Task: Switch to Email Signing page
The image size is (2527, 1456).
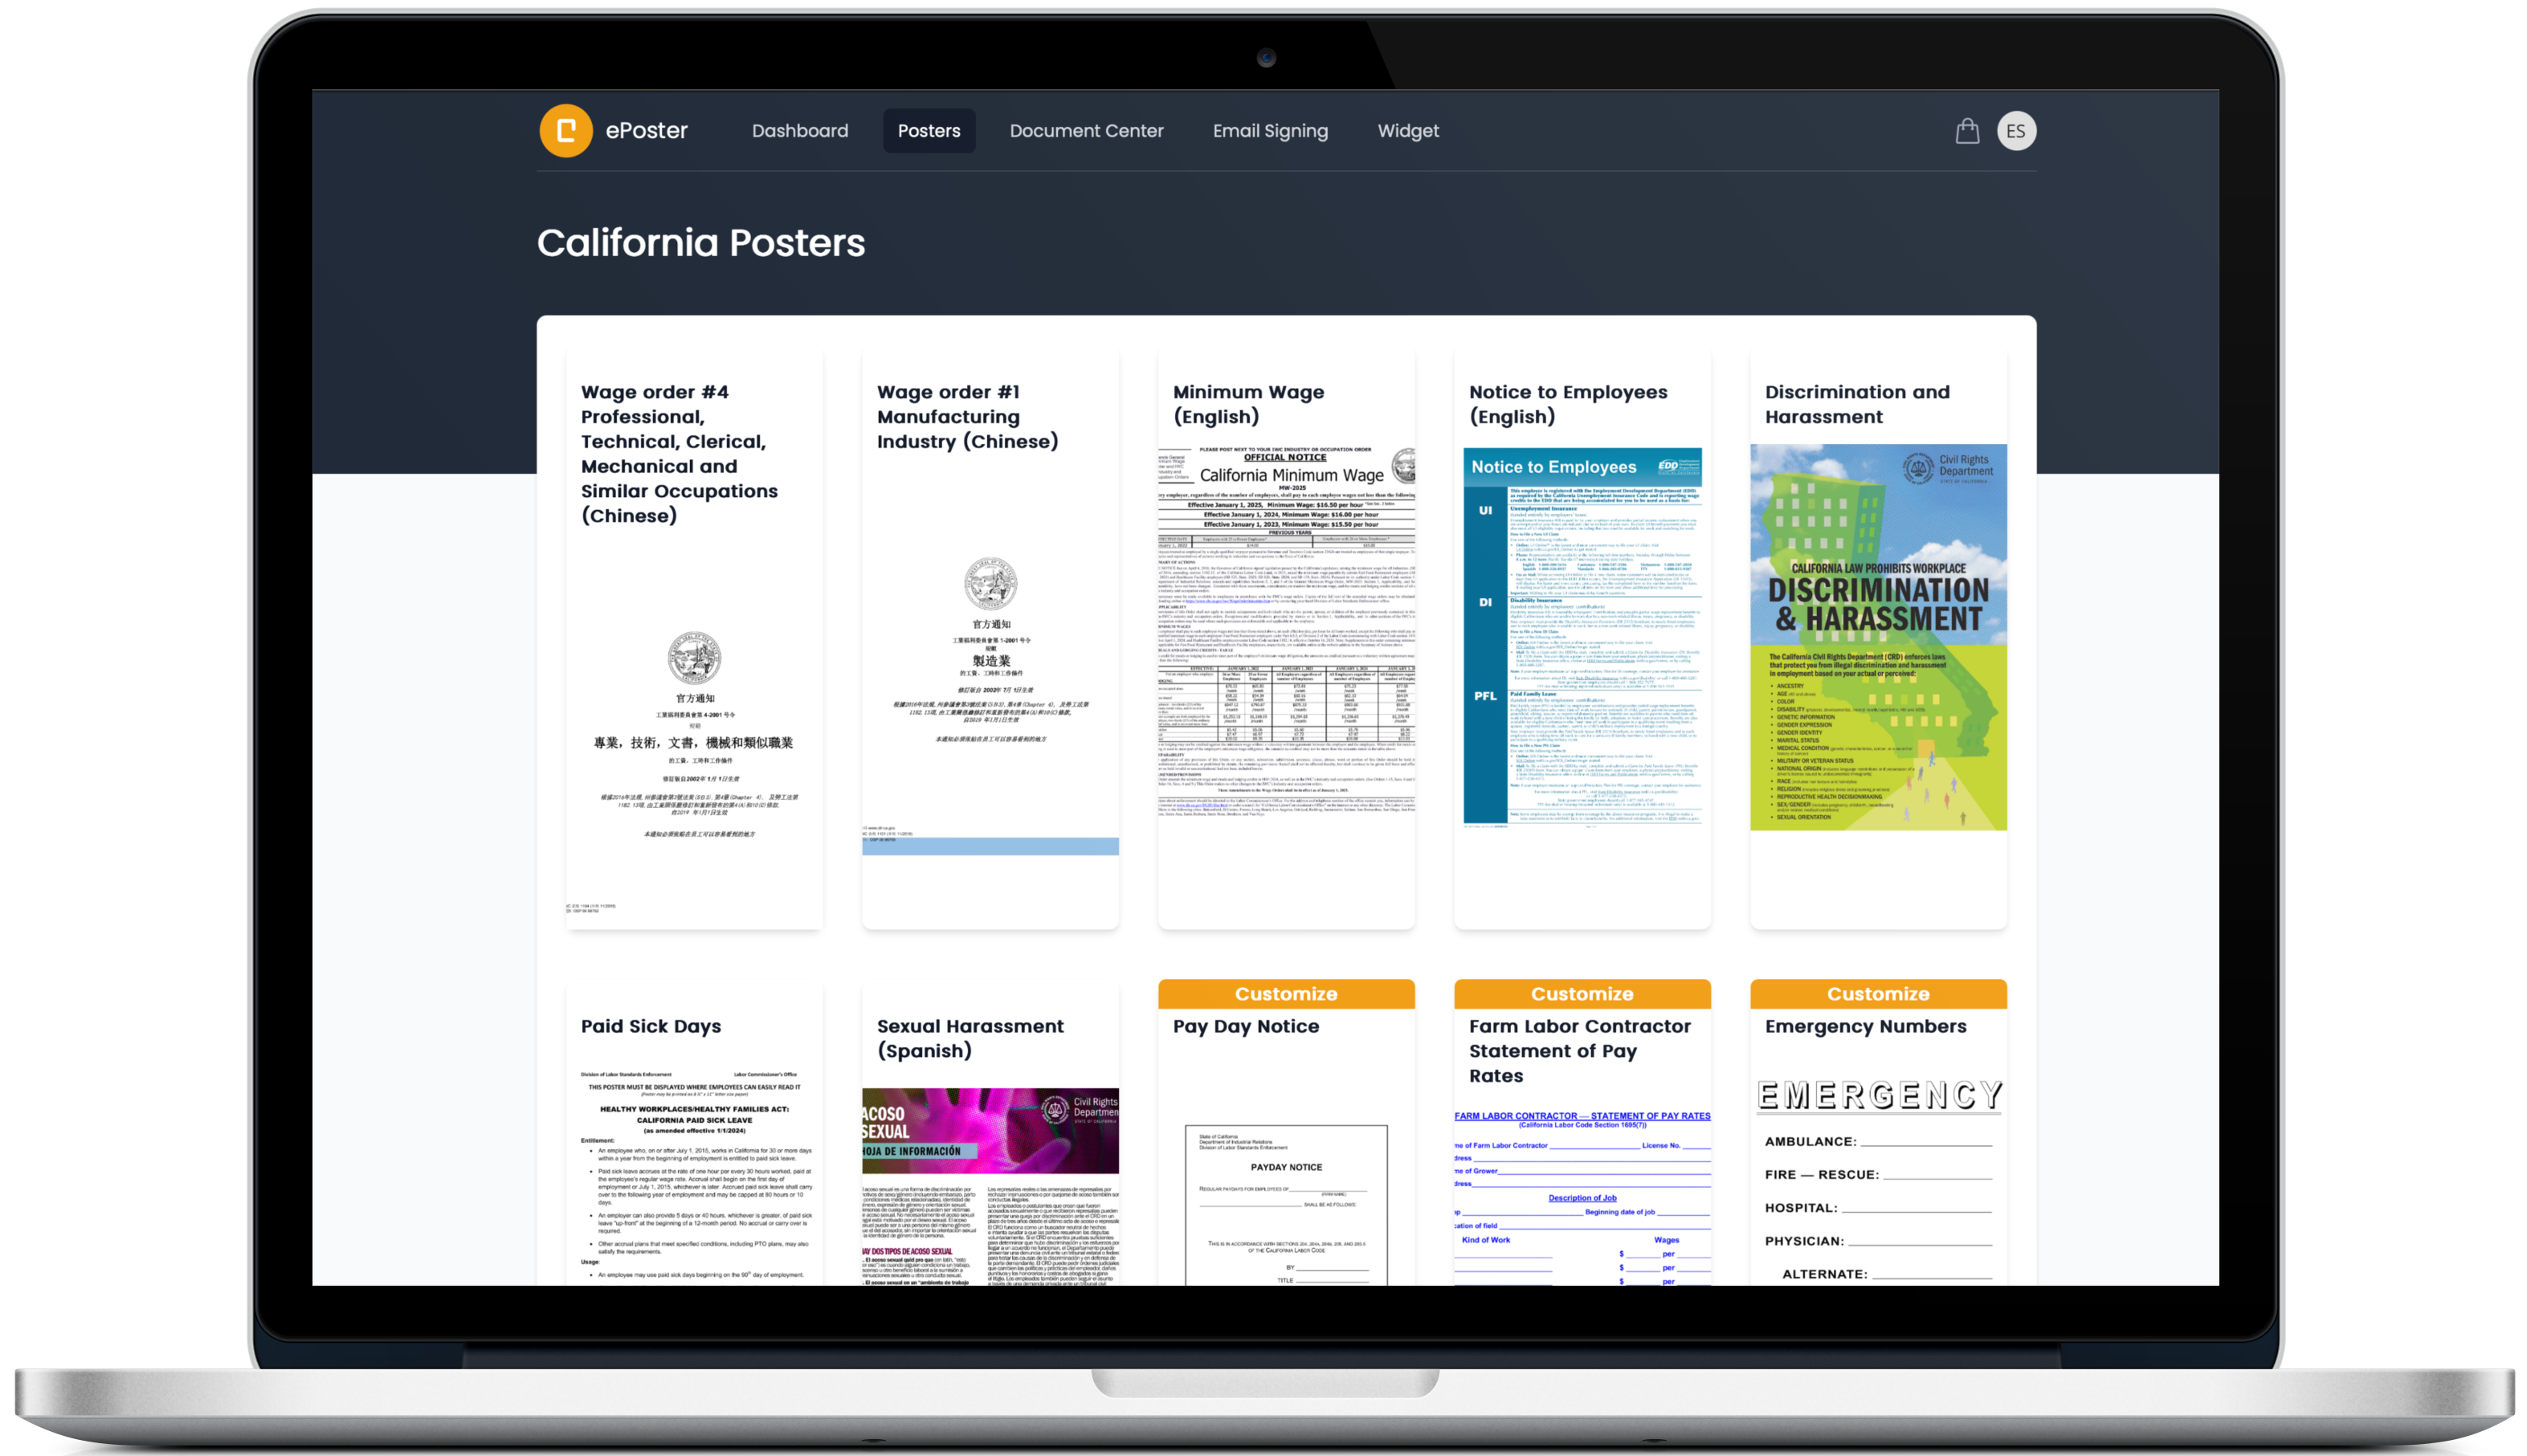Action: point(1270,131)
